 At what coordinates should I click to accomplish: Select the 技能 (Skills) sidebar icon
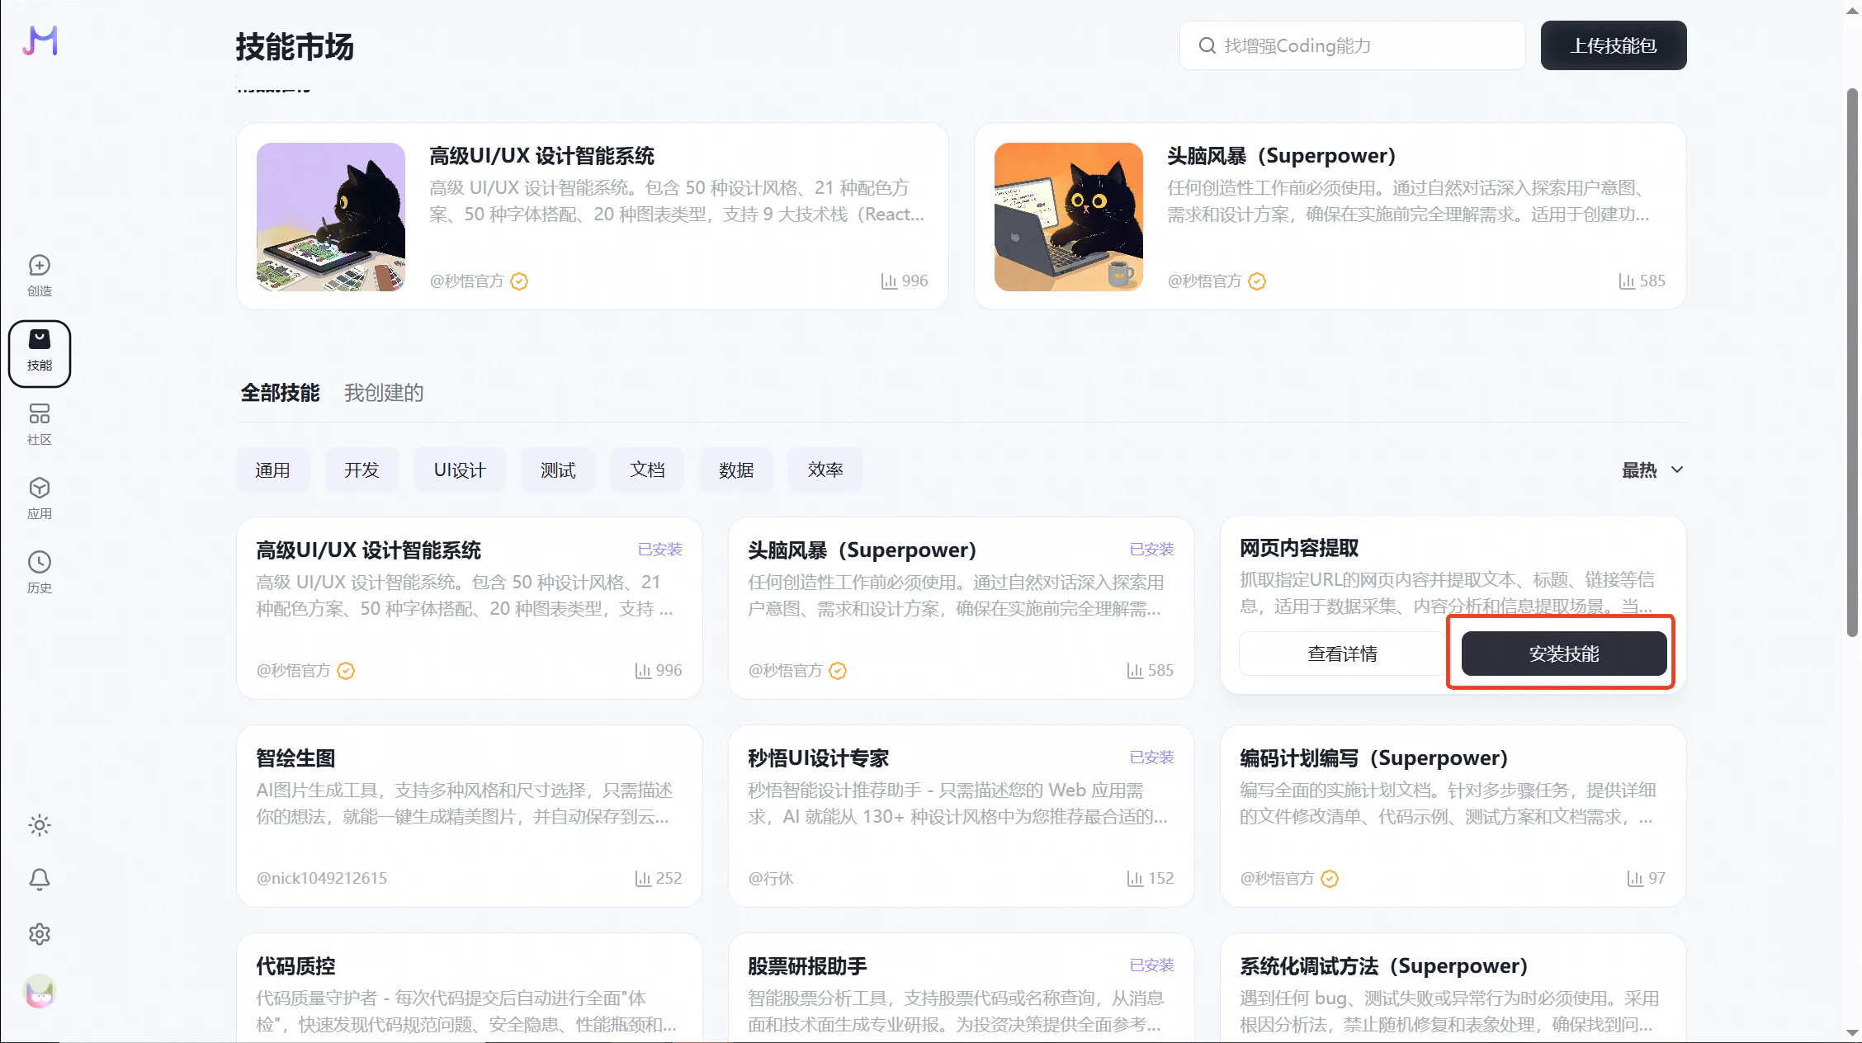tap(40, 351)
